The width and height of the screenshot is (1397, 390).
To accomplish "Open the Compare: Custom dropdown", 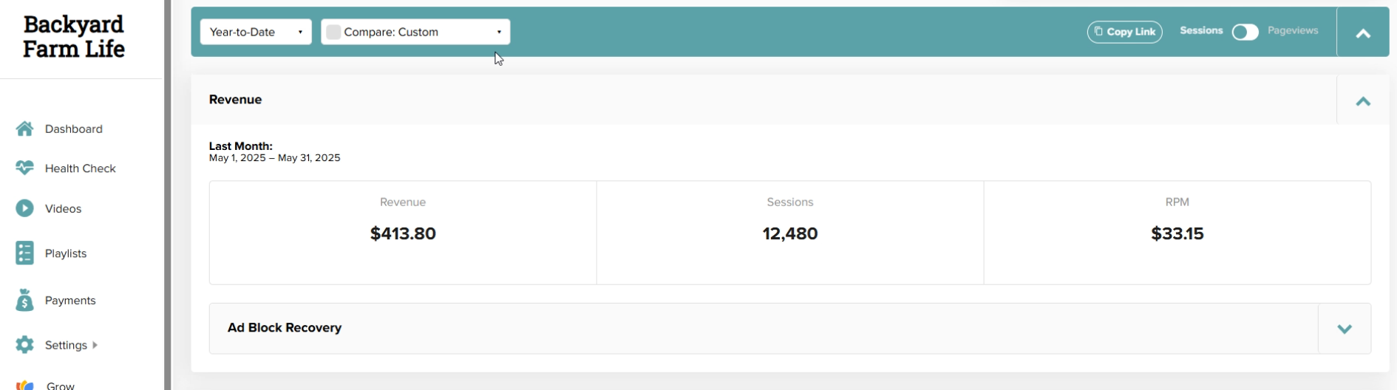I will coord(415,32).
